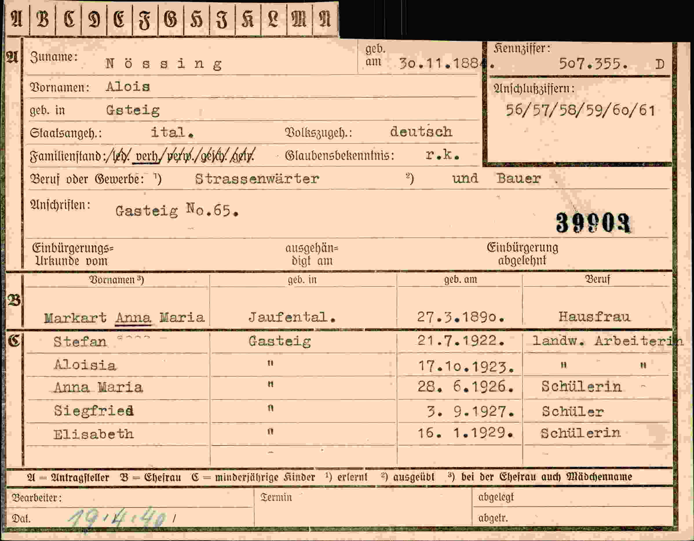Image resolution: width=694 pixels, height=541 pixels.
Task: Click the 'ausgehändigt am' label
Action: [x=312, y=255]
